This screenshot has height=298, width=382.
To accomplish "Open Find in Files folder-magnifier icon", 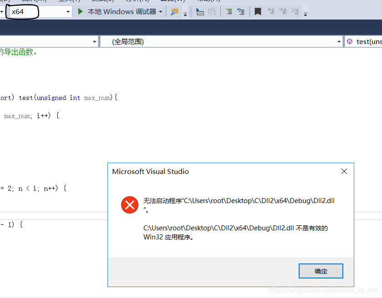I will click(x=175, y=11).
